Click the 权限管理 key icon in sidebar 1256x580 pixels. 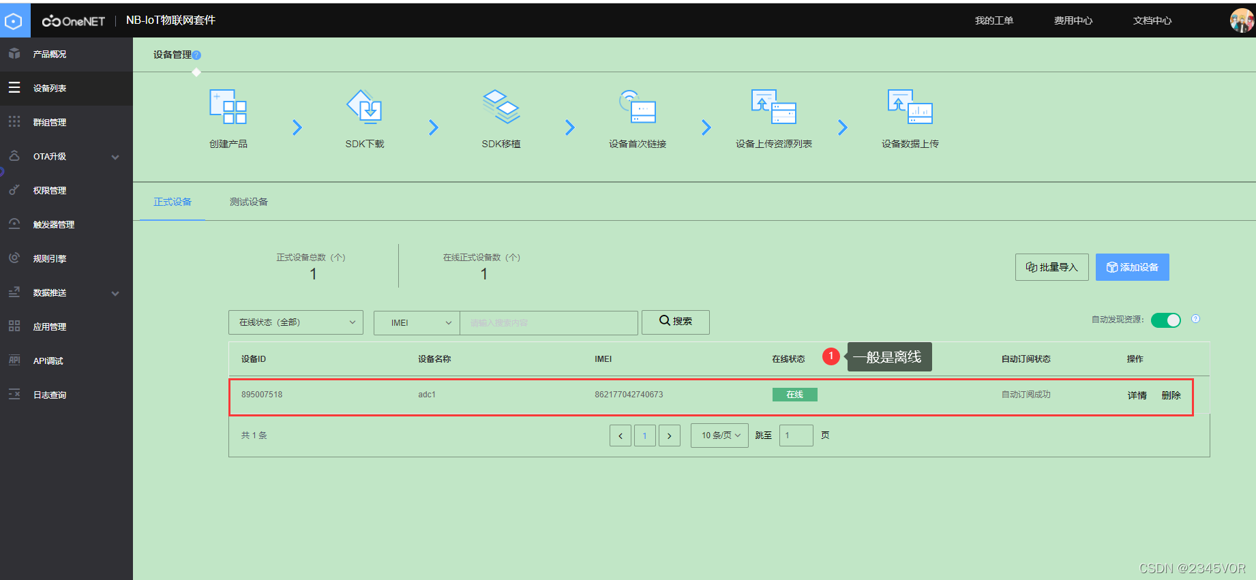(x=14, y=190)
